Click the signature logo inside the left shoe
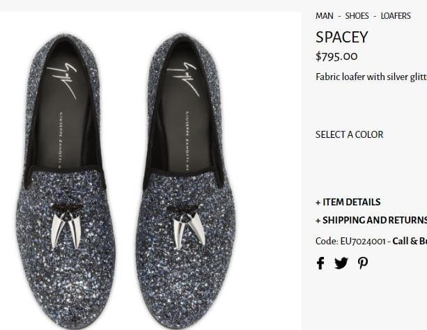This screenshot has height=330, width=427. coord(61,79)
